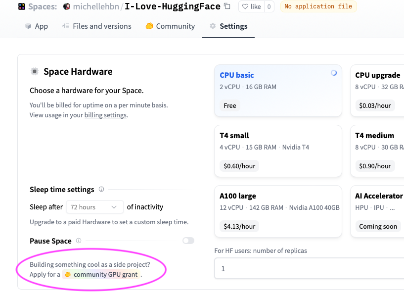Image resolution: width=404 pixels, height=297 pixels.
Task: Open the Sleep after 72 hours dropdown
Action: 96,207
